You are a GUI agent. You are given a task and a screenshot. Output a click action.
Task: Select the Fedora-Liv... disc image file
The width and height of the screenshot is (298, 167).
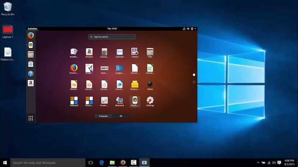8,54
